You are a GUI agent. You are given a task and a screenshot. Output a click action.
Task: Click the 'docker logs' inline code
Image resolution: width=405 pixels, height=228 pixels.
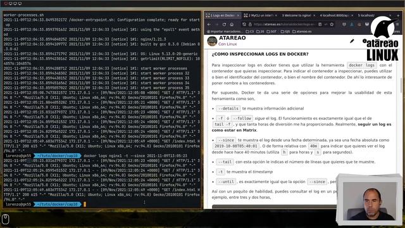click(x=361, y=65)
